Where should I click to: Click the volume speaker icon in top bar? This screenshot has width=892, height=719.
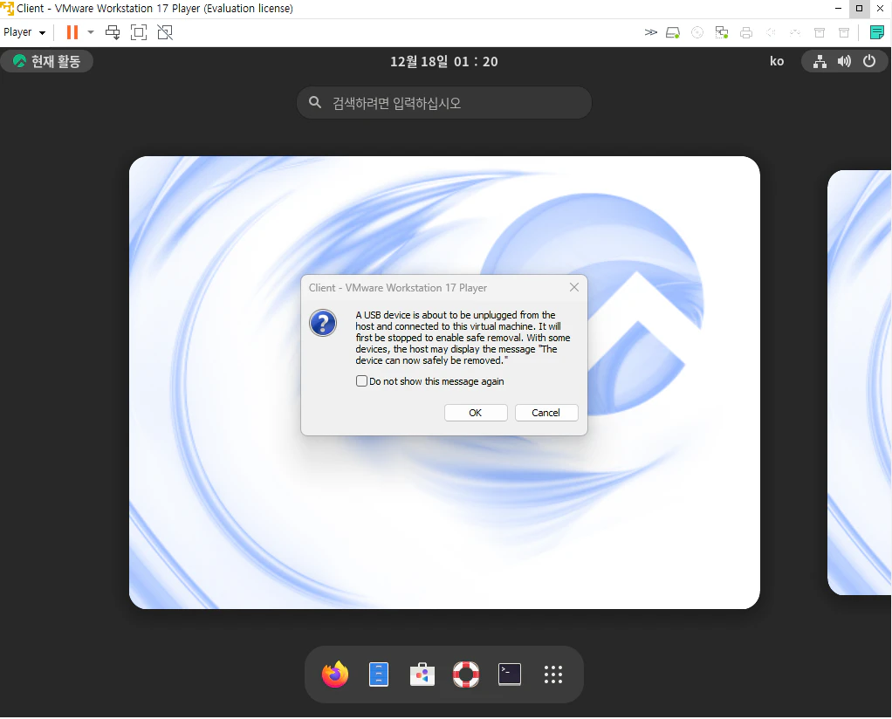pos(844,61)
